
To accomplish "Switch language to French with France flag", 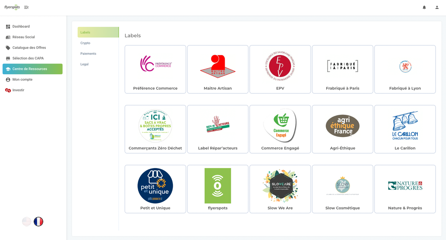I will pyautogui.click(x=38, y=222).
